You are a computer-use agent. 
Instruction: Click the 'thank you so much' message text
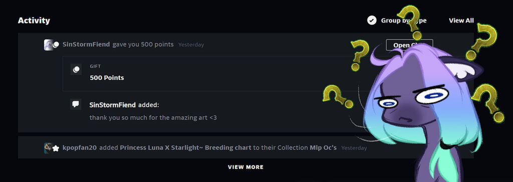coord(153,117)
